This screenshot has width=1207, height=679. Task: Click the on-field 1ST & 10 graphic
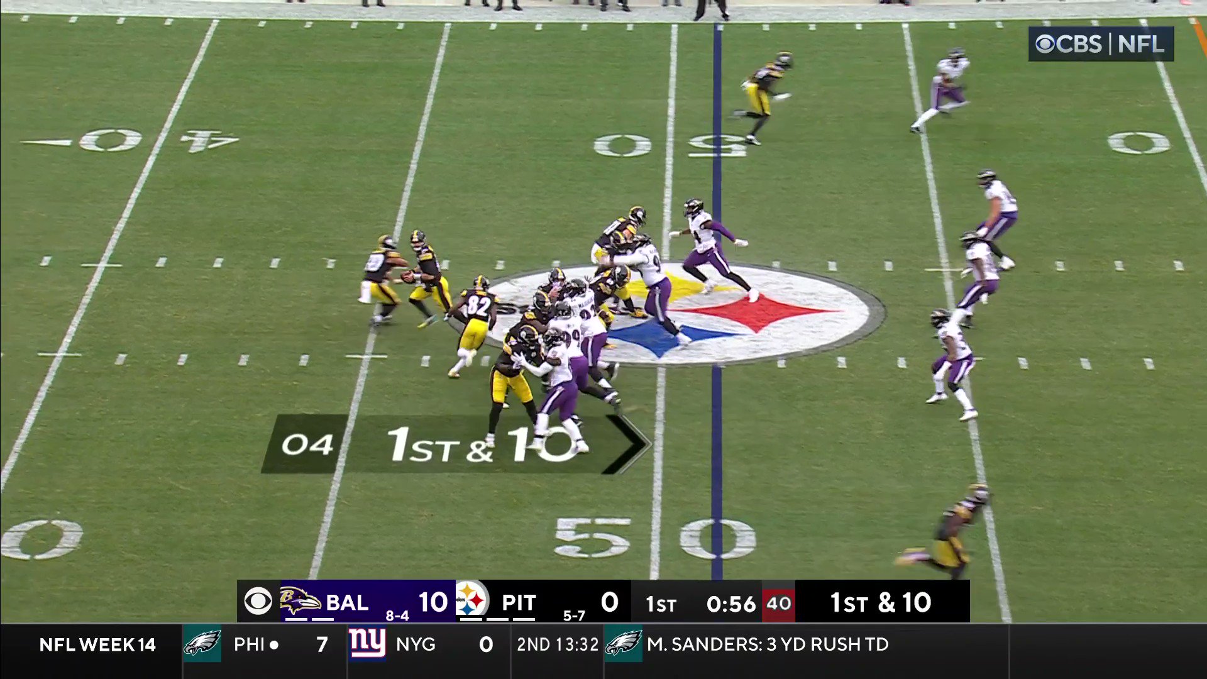(483, 444)
